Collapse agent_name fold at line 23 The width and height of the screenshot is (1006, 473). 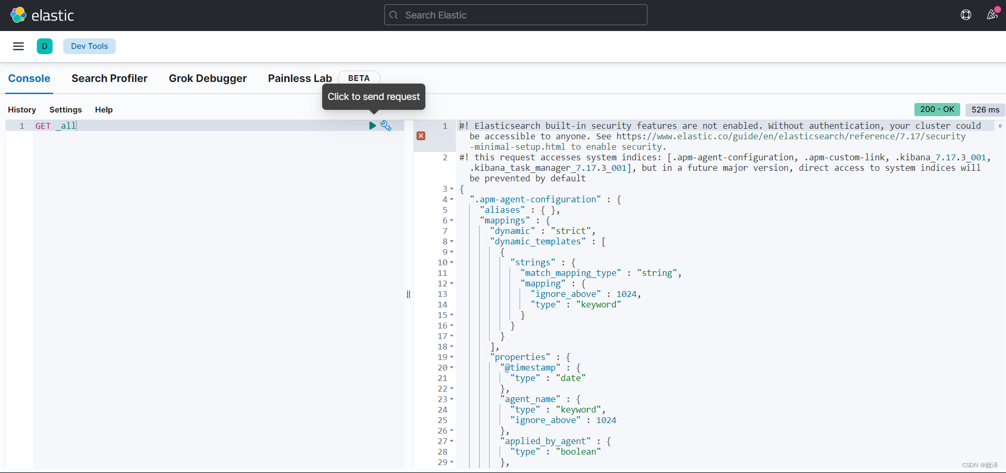(x=452, y=399)
